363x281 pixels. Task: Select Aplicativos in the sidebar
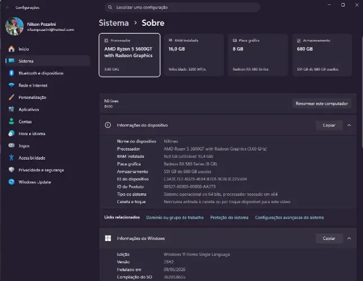48,109
